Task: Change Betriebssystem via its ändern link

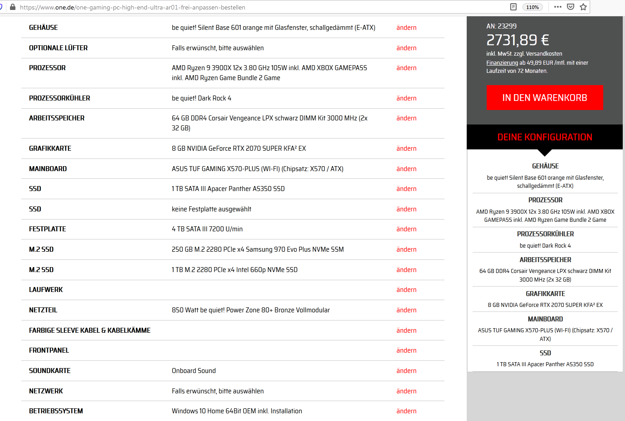Action: pyautogui.click(x=406, y=411)
